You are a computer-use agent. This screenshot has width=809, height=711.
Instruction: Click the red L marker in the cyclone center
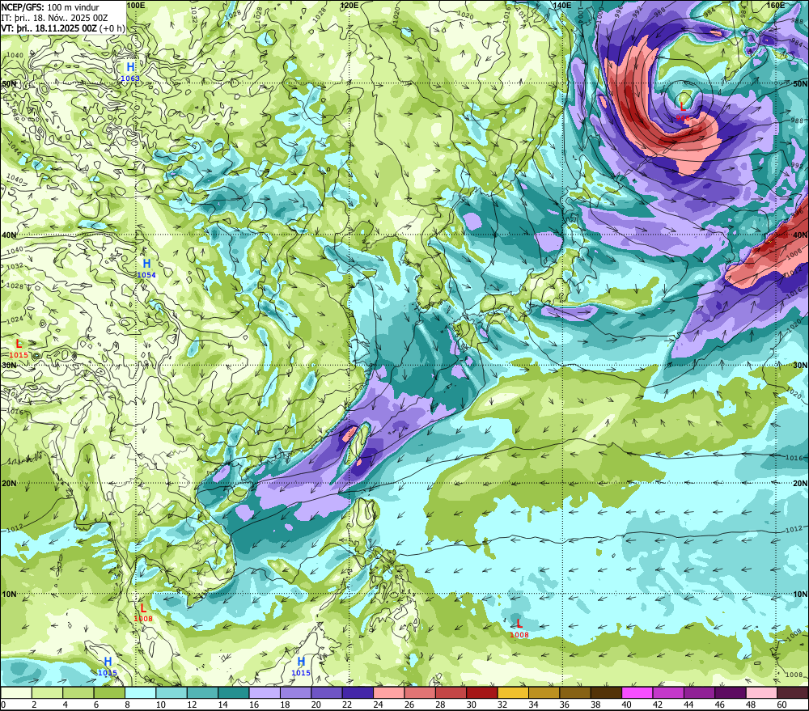coord(683,107)
